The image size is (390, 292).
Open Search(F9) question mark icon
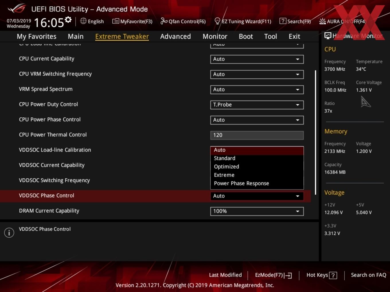pyautogui.click(x=283, y=21)
